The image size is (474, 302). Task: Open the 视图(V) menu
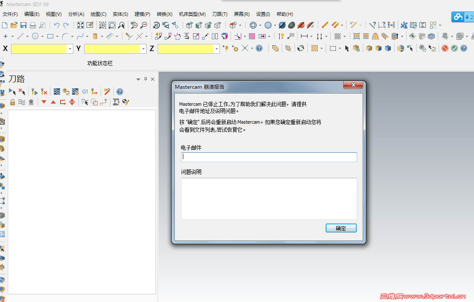pos(54,14)
